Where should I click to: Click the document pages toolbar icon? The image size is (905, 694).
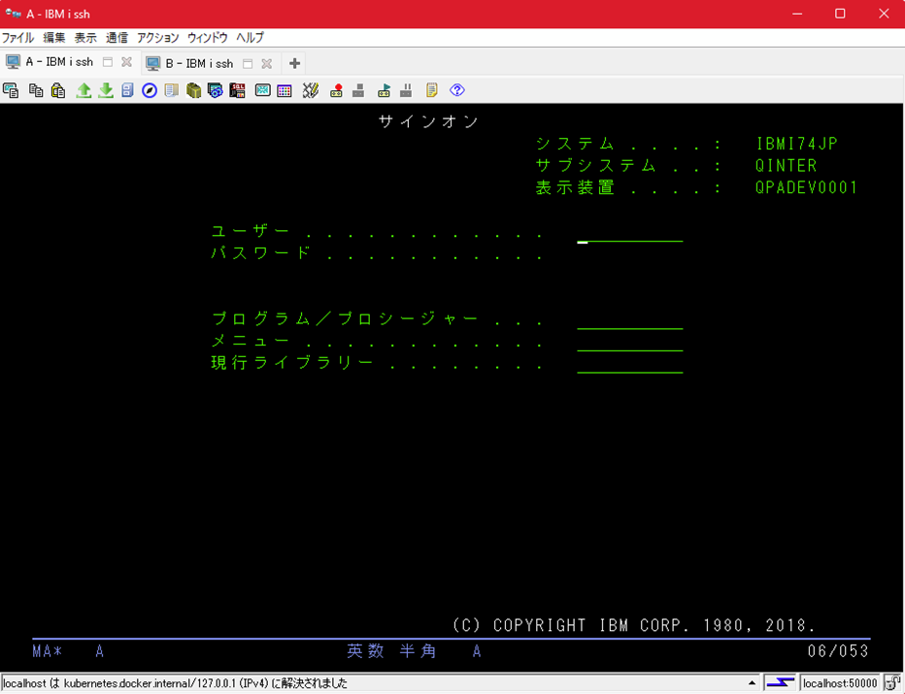point(172,90)
